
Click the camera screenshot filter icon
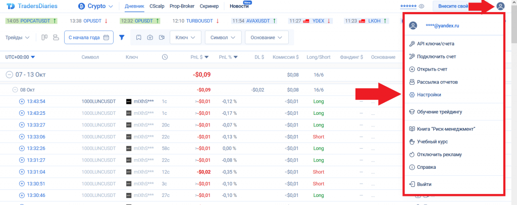point(150,37)
